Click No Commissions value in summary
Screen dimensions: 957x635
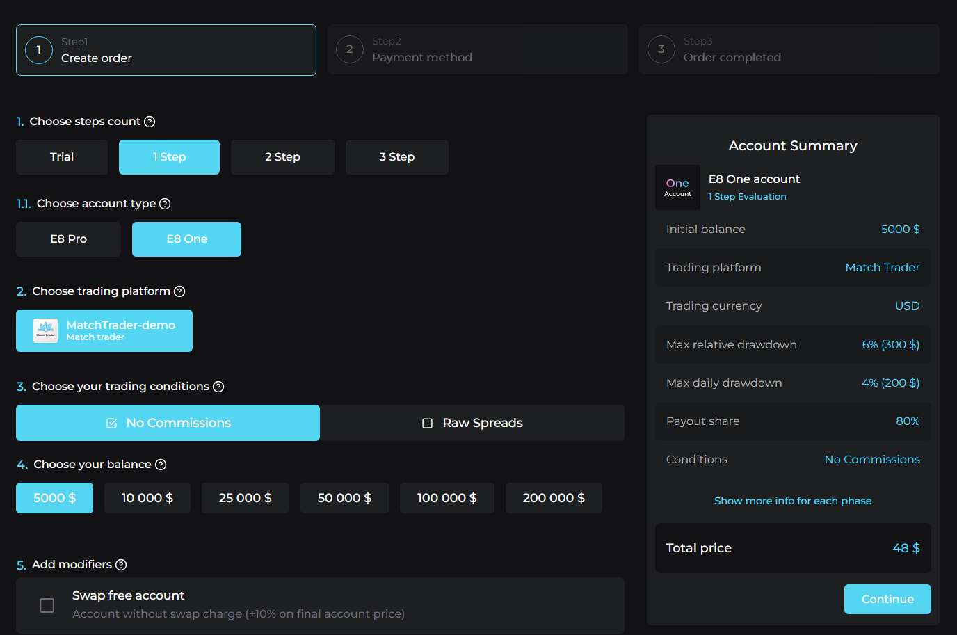[872, 460]
